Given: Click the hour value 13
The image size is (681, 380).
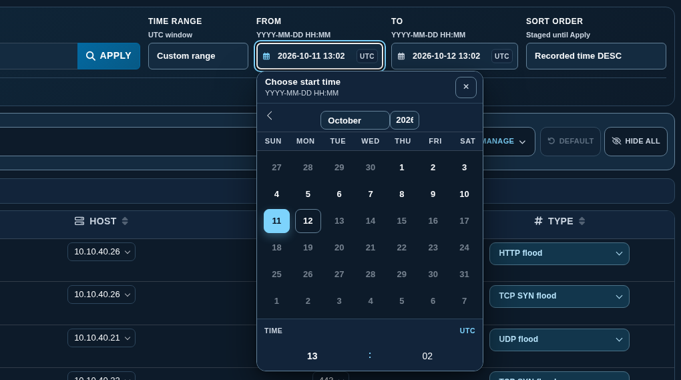Looking at the screenshot, I should click(312, 356).
